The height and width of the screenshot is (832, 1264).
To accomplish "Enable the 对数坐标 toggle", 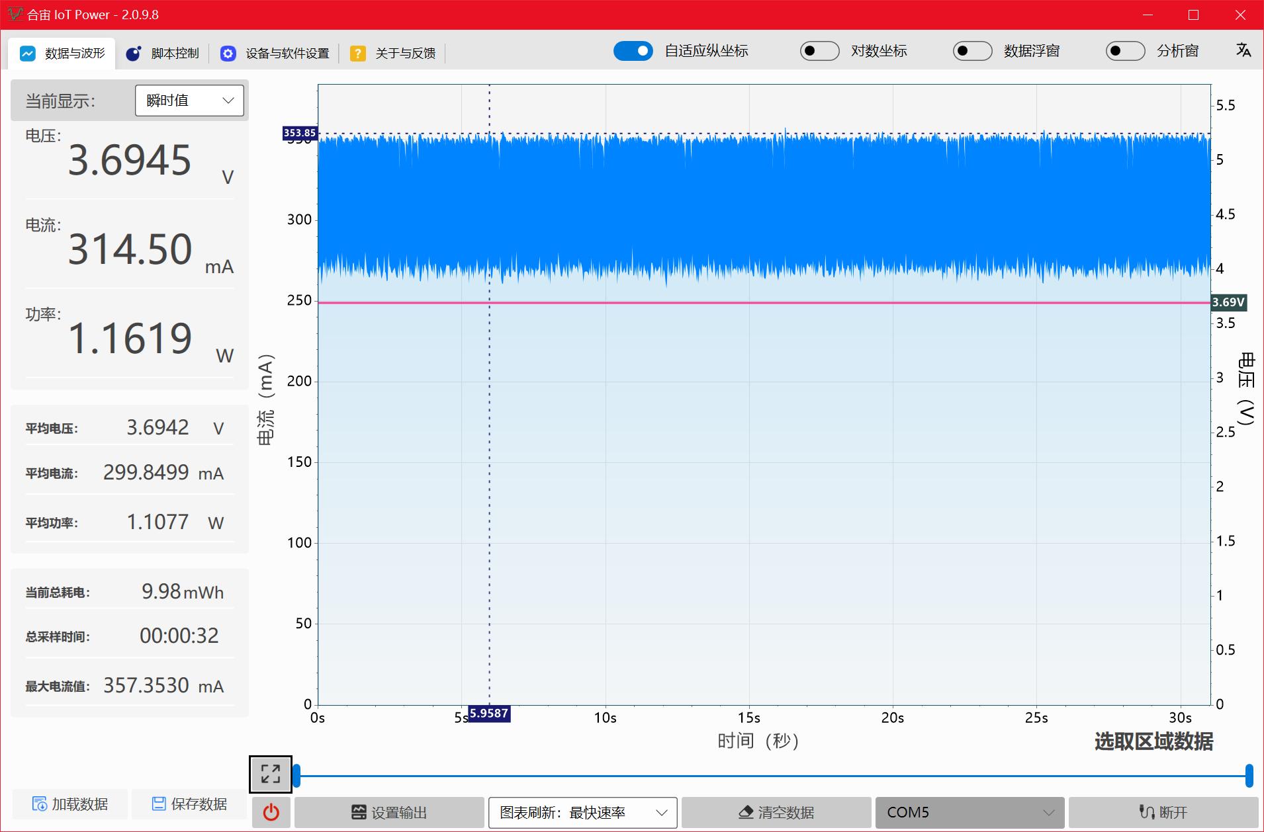I will [820, 51].
